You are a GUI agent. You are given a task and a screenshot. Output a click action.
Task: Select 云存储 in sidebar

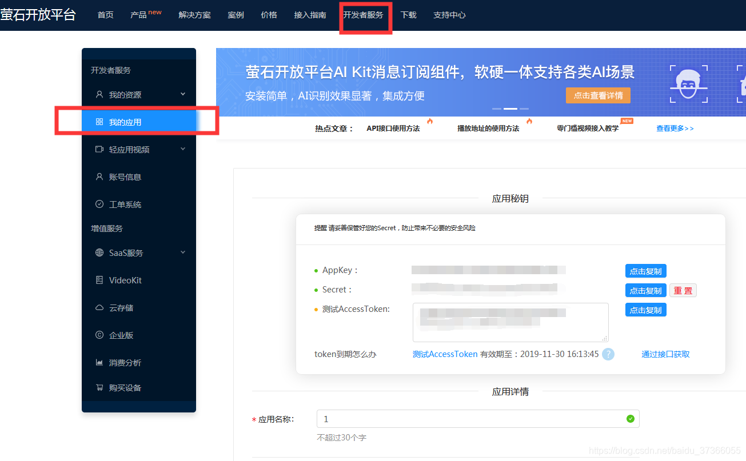pyautogui.click(x=139, y=307)
